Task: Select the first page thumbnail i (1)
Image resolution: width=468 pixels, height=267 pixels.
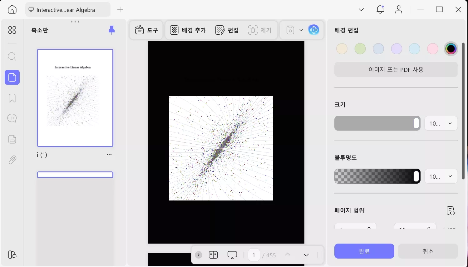Action: (x=75, y=97)
